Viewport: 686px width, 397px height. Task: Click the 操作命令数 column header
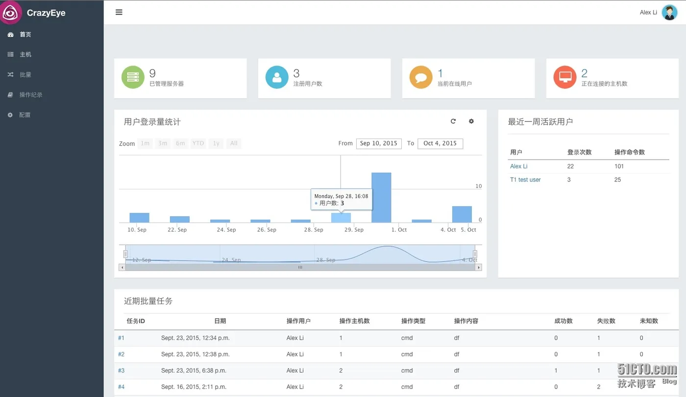[630, 152]
